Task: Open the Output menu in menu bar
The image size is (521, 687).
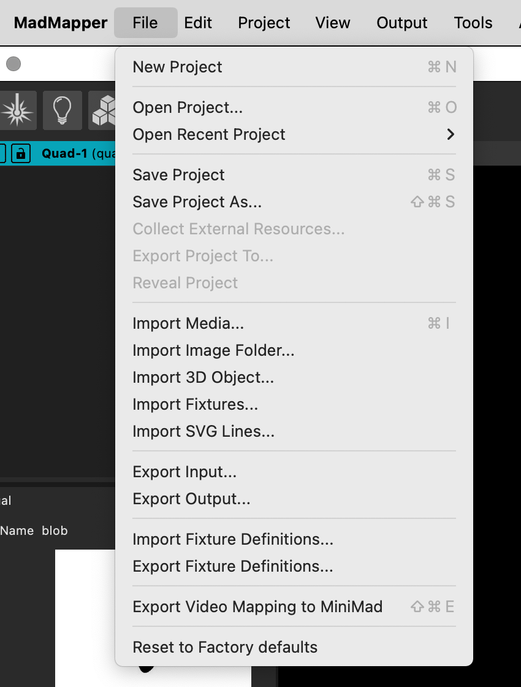Action: coord(402,23)
